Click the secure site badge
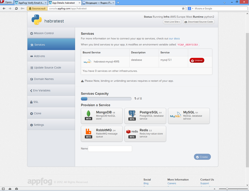This screenshot has height=191, width=249. (37, 9)
